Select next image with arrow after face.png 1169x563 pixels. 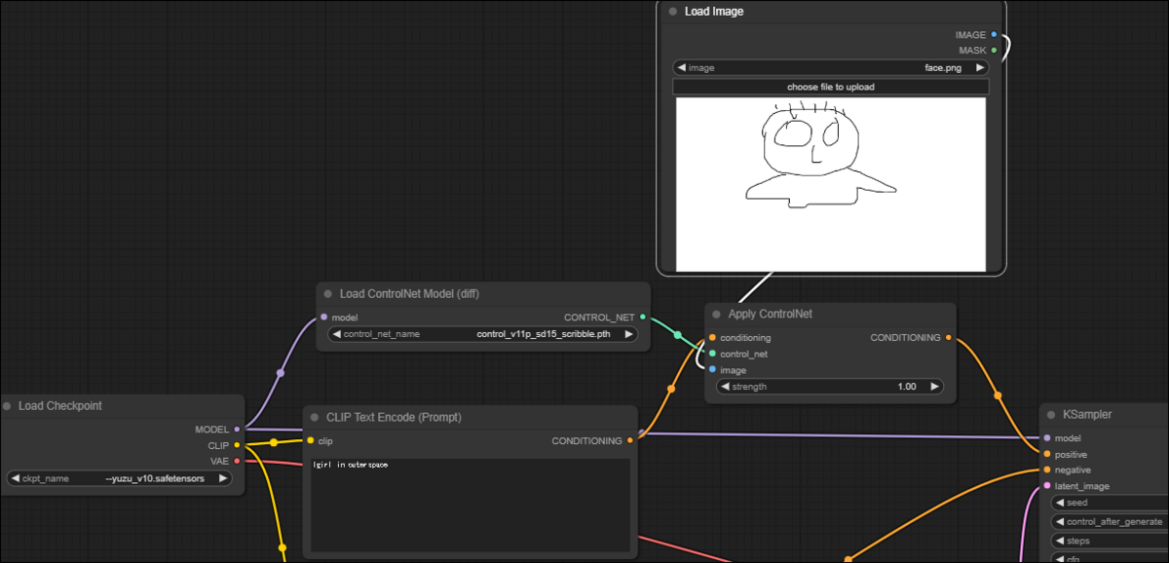980,68
